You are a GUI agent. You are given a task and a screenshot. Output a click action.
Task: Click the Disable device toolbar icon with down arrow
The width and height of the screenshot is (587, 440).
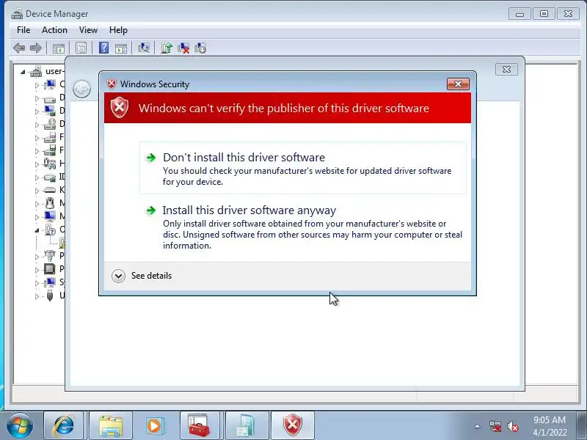200,48
